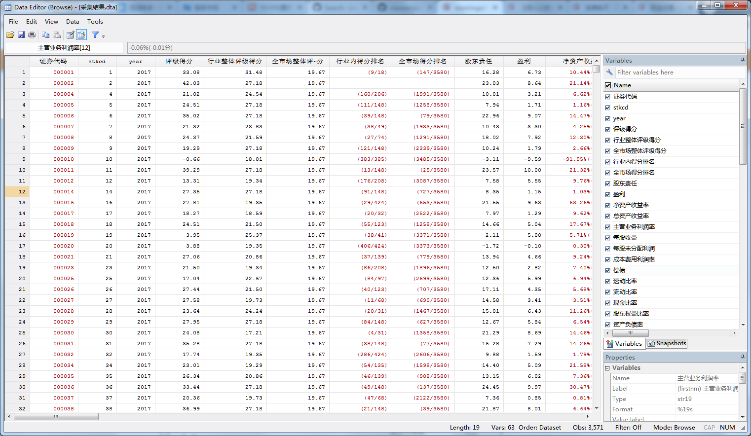Image resolution: width=751 pixels, height=436 pixels.
Task: Click the data grid horizontal scrollbar thumb
Action: click(56, 417)
